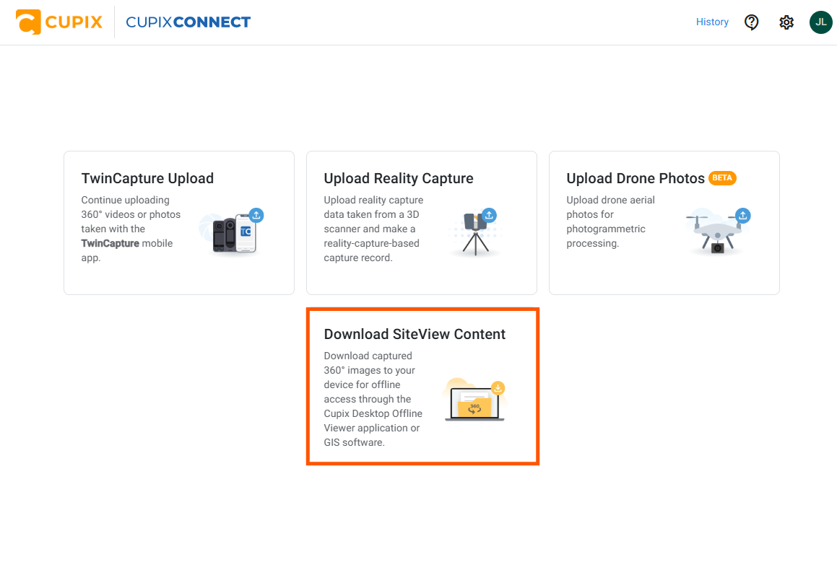Select the Upload Reality Capture heading

click(398, 178)
